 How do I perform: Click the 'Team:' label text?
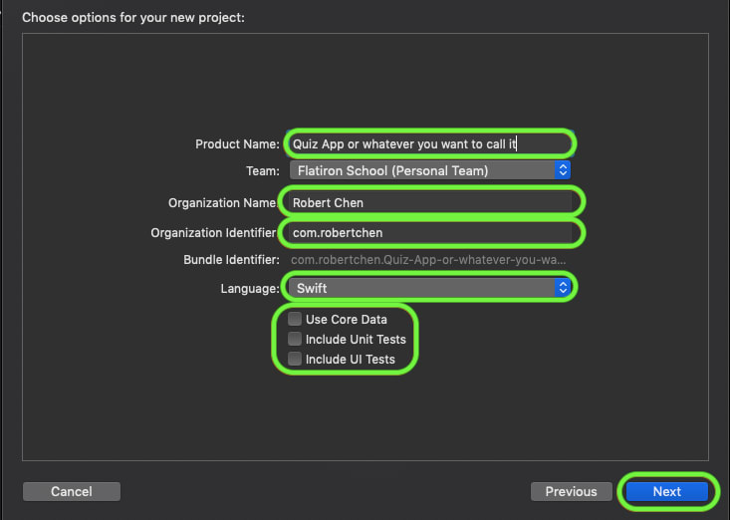[263, 171]
